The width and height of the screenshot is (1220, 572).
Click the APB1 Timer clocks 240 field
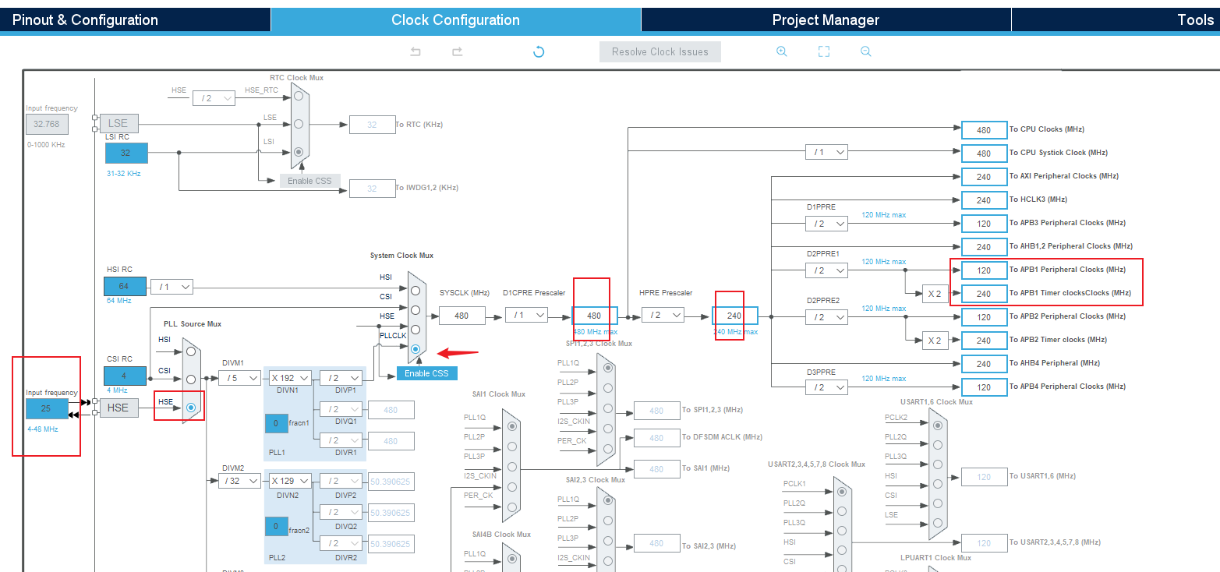pyautogui.click(x=984, y=294)
